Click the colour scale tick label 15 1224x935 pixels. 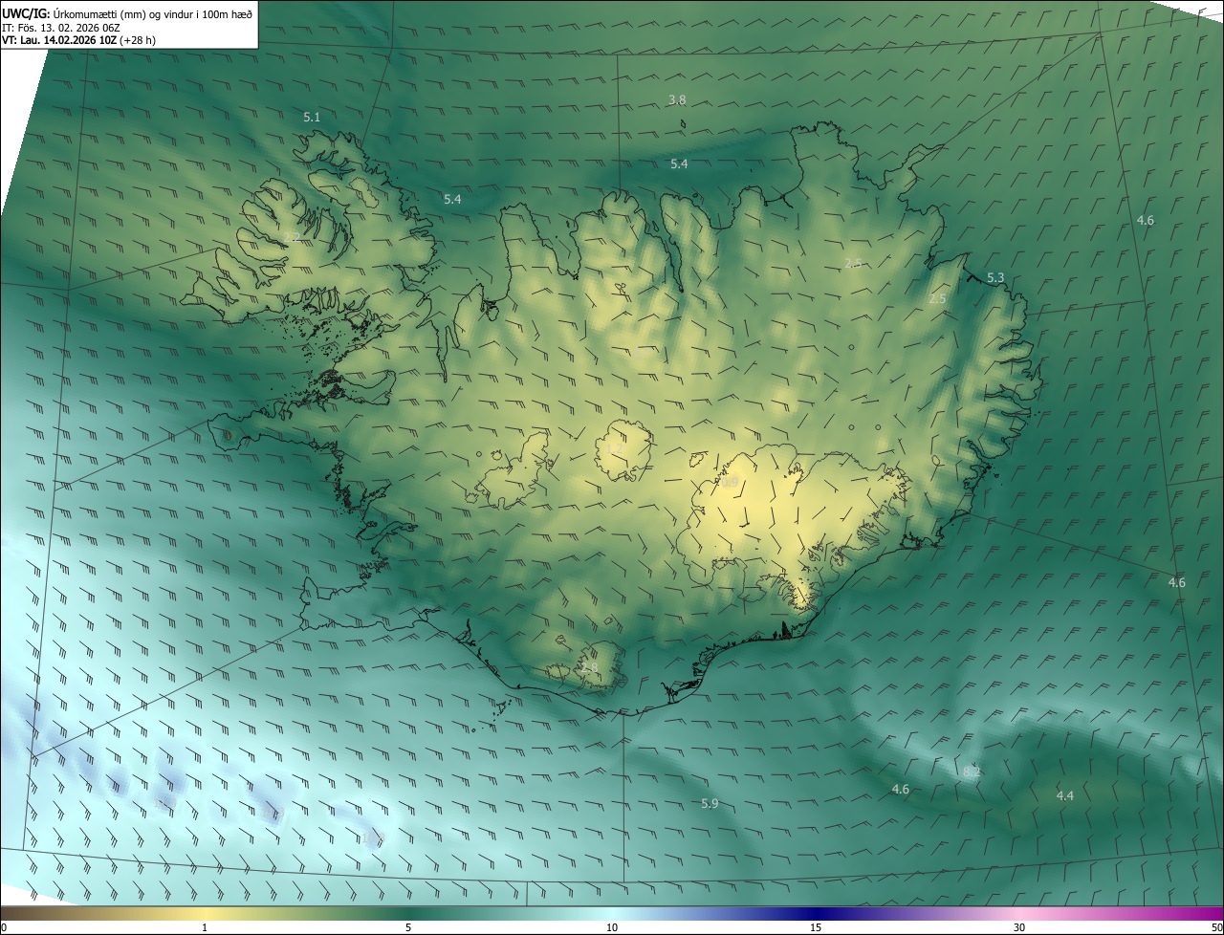click(x=816, y=927)
